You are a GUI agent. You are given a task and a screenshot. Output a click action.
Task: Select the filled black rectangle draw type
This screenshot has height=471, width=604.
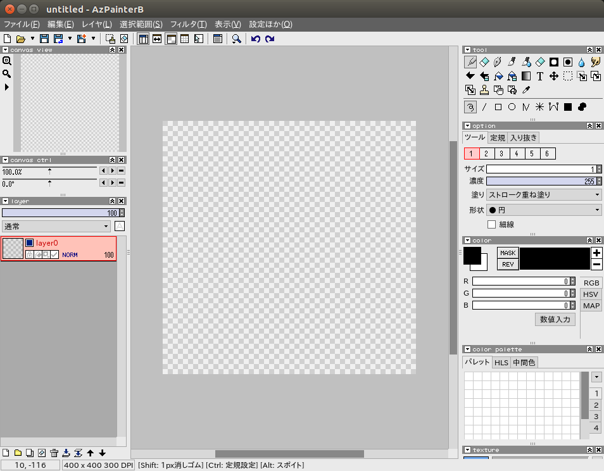point(568,107)
